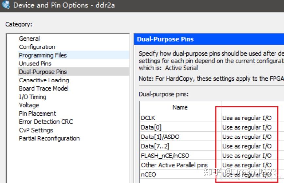
Task: Open FLASH_nCE/nCSO value dropdown
Action: (247, 156)
